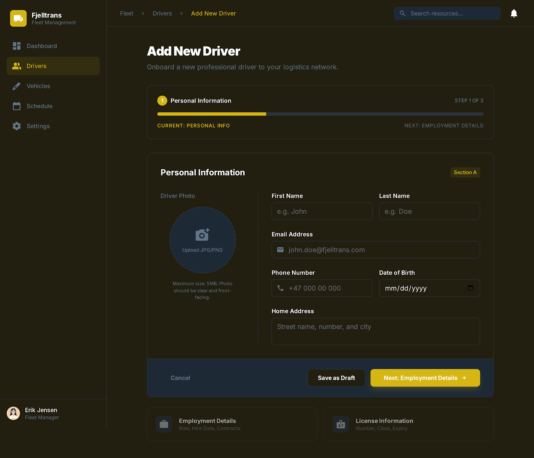The image size is (534, 458).
Task: Open the Settings gear icon
Action: pyautogui.click(x=17, y=126)
